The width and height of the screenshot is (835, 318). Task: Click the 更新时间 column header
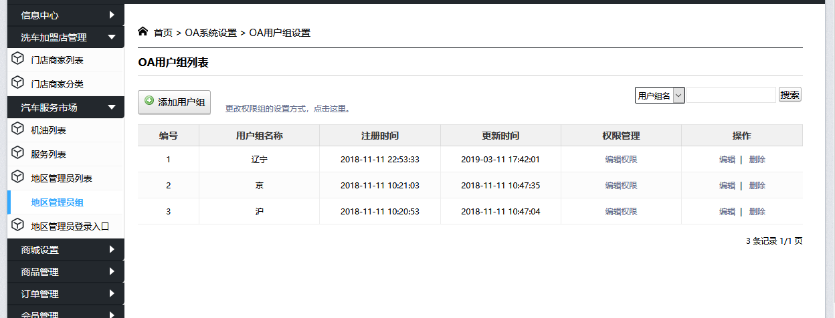click(x=500, y=136)
